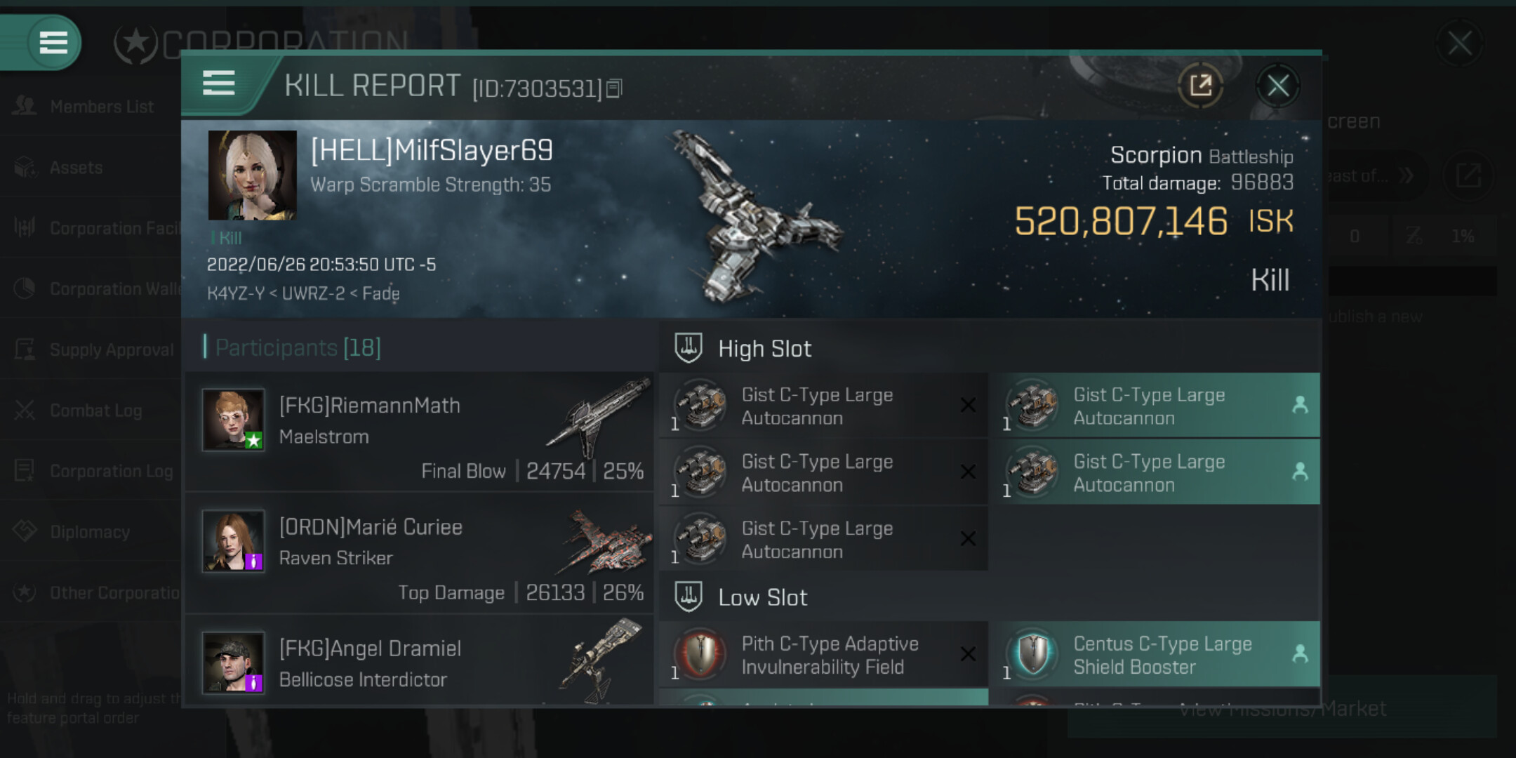
Task: Open the kill report hamburger menu
Action: coord(218,84)
